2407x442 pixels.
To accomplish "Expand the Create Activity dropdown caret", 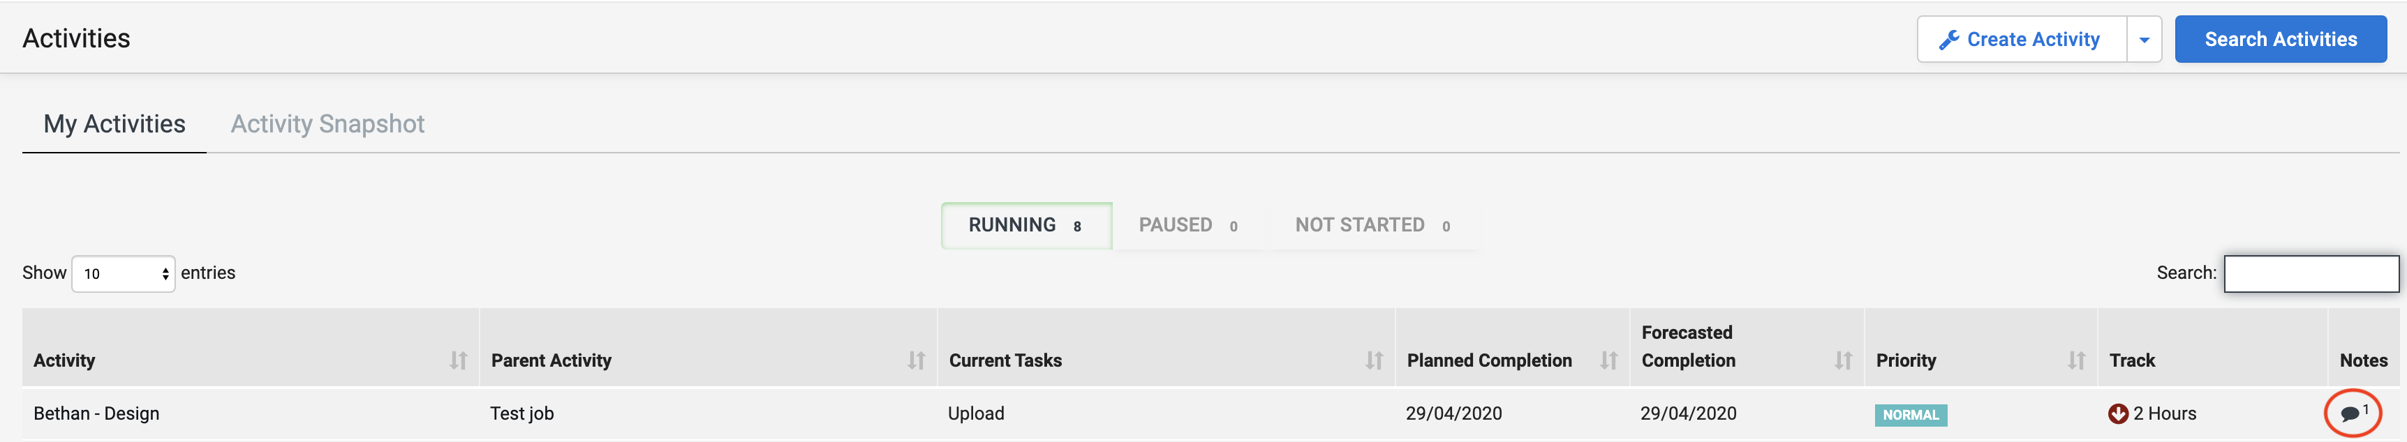I will [x=2145, y=39].
